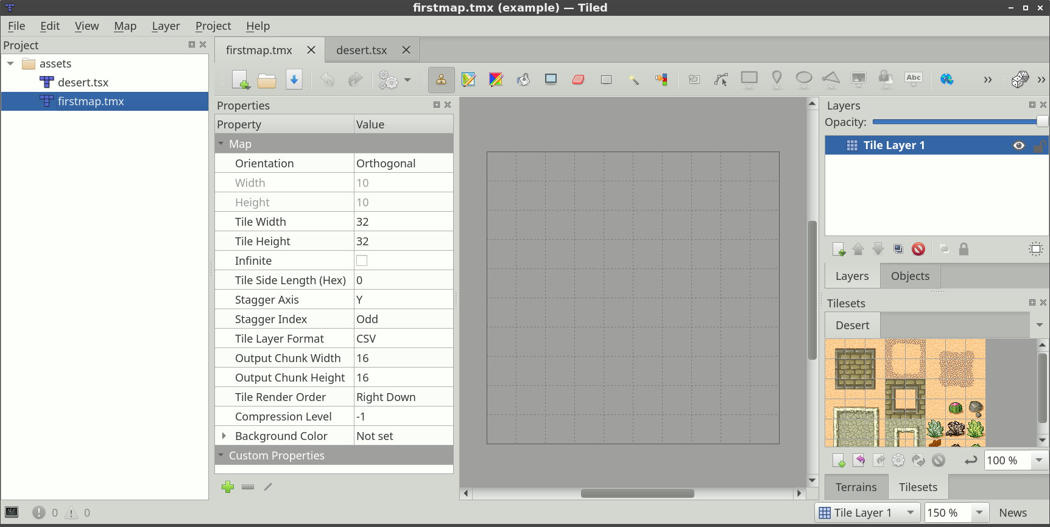Open the command gears icon
This screenshot has width=1050, height=527.
[x=388, y=80]
